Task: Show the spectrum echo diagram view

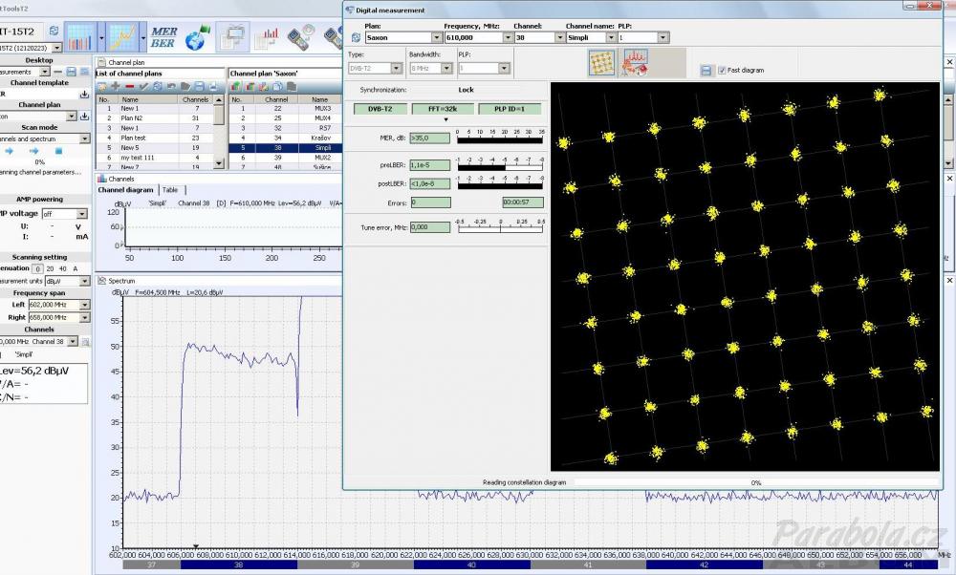Action: (634, 63)
